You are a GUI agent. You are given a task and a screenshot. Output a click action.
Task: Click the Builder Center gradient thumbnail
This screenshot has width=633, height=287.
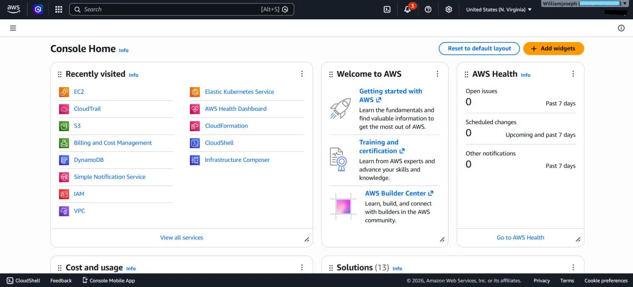[x=343, y=206]
